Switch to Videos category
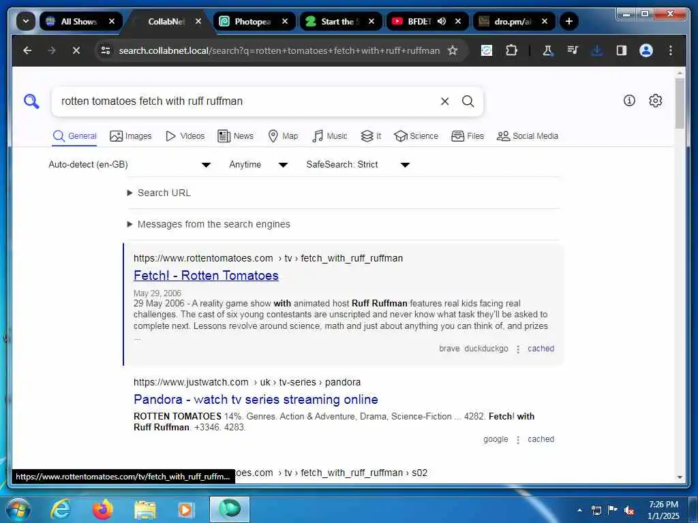Screen dimensions: 698x523 pos(185,136)
